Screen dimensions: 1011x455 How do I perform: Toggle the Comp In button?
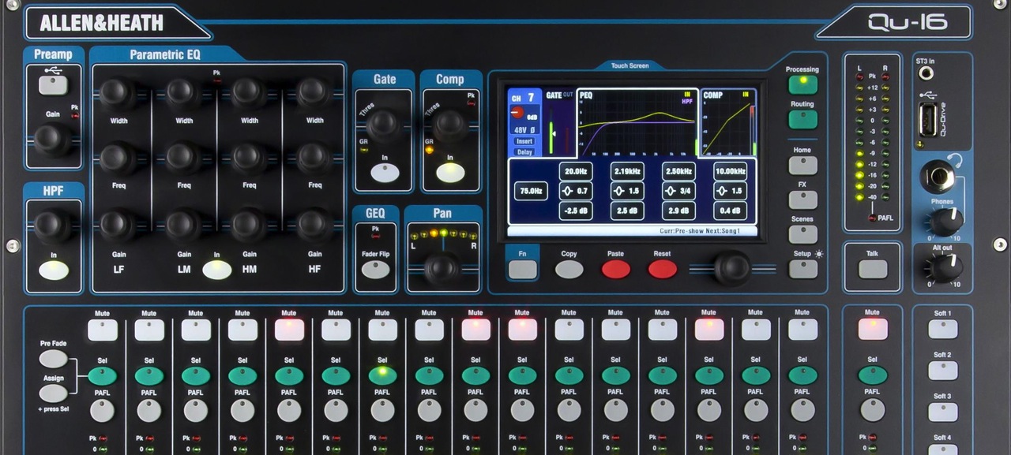[x=450, y=173]
